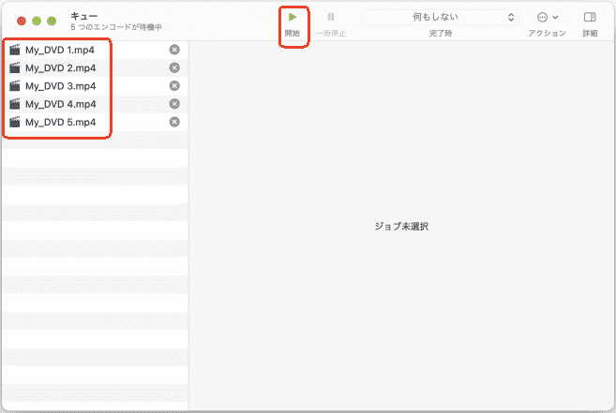Start the encode queue with 開始 button
The width and height of the screenshot is (616, 413).
[x=293, y=24]
